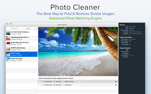Click the magnifier icon in Search field
The height and width of the screenshot is (94, 151).
pyautogui.click(x=12, y=28)
